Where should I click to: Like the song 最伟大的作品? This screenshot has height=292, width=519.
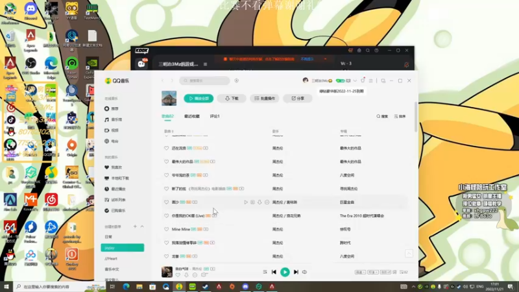[166, 162]
